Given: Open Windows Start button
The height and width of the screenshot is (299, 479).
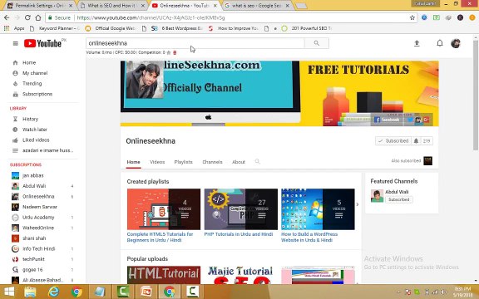Looking at the screenshot, I should [9, 292].
